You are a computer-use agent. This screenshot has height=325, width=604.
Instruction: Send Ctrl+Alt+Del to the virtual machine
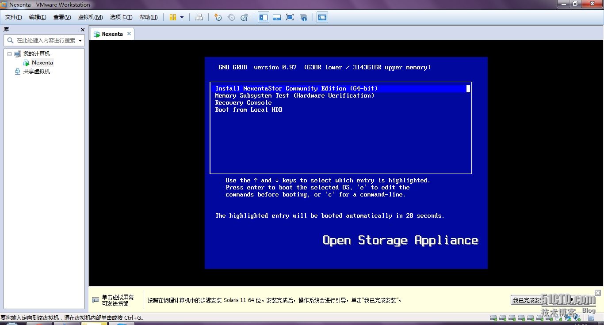[199, 17]
